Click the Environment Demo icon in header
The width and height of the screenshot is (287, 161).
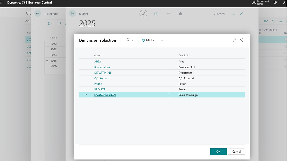(254, 3)
